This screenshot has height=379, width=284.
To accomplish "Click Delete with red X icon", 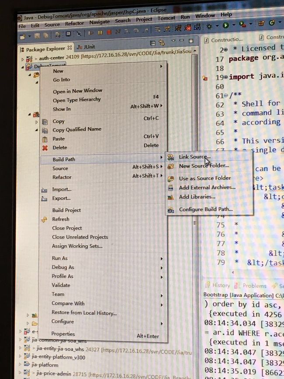I will pyautogui.click(x=104, y=147).
